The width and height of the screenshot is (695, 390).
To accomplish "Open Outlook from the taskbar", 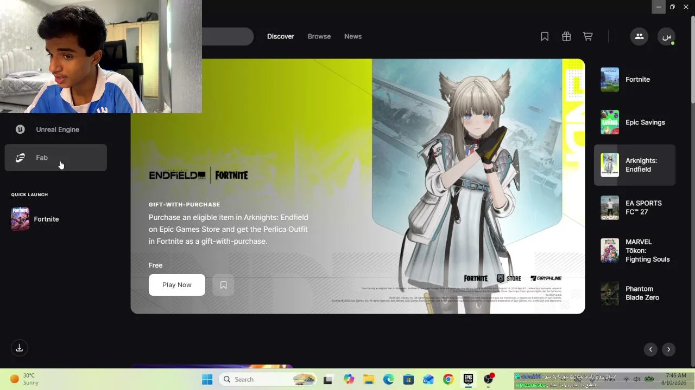I will click(x=428, y=380).
